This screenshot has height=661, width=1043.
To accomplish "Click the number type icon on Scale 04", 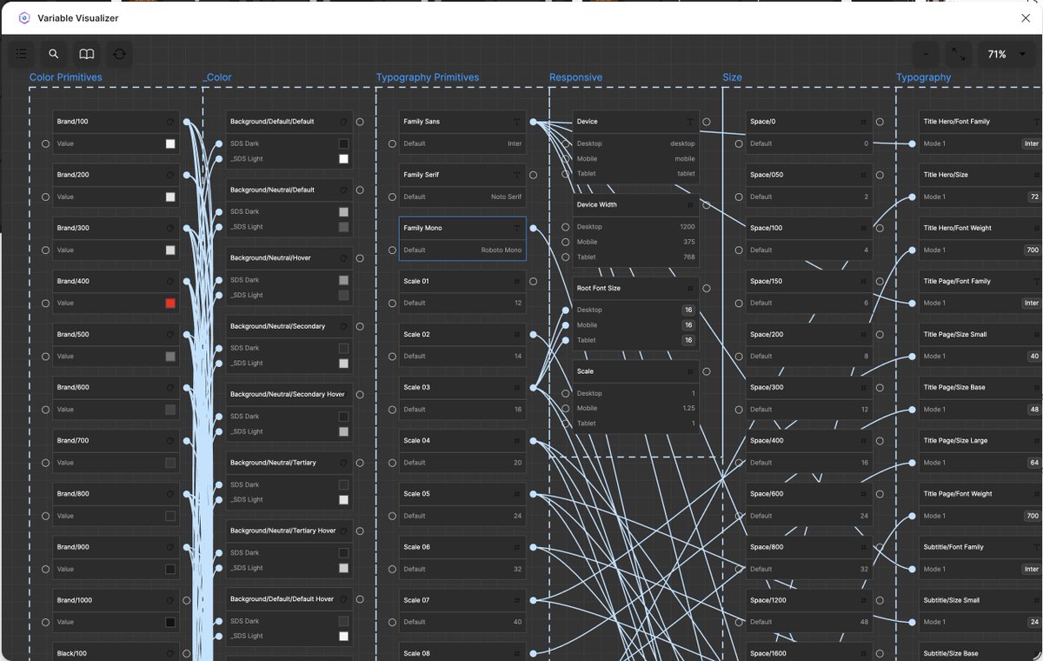I will (517, 441).
